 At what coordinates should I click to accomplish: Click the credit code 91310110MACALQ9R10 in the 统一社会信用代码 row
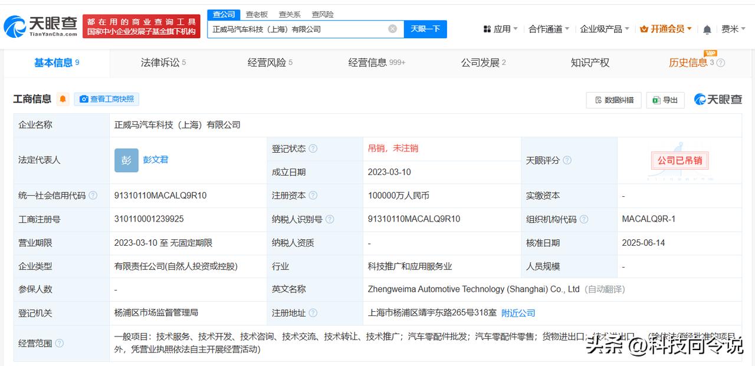pos(160,196)
